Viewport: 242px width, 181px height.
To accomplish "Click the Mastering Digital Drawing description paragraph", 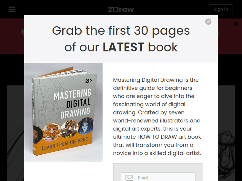I will [x=157, y=116].
